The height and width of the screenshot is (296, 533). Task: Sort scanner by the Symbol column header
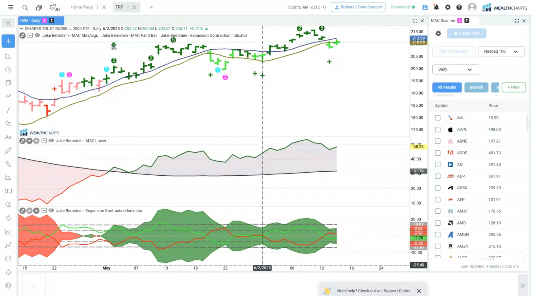442,106
